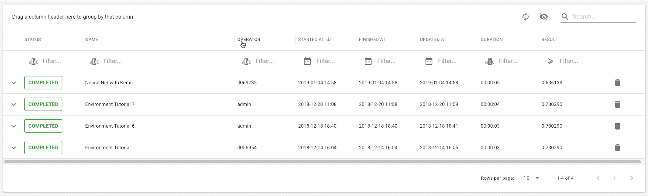Expand the Environment Tutorial 7 row details
This screenshot has width=648, height=196.
coord(14,104)
